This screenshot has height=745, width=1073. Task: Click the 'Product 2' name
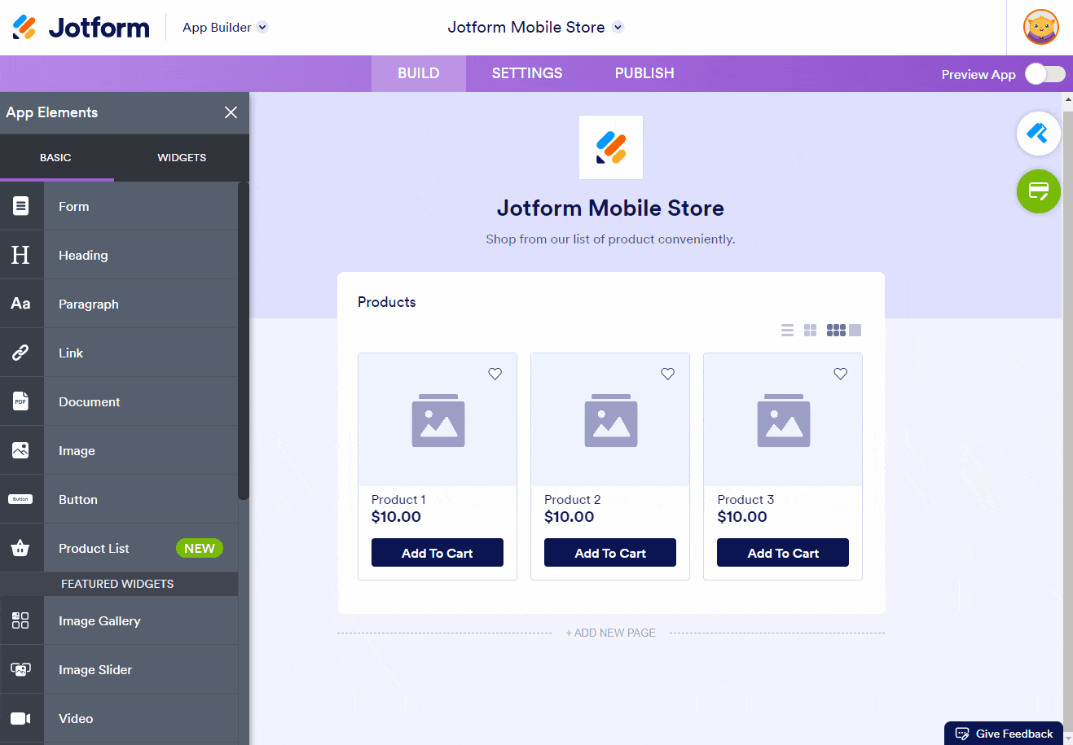click(573, 500)
